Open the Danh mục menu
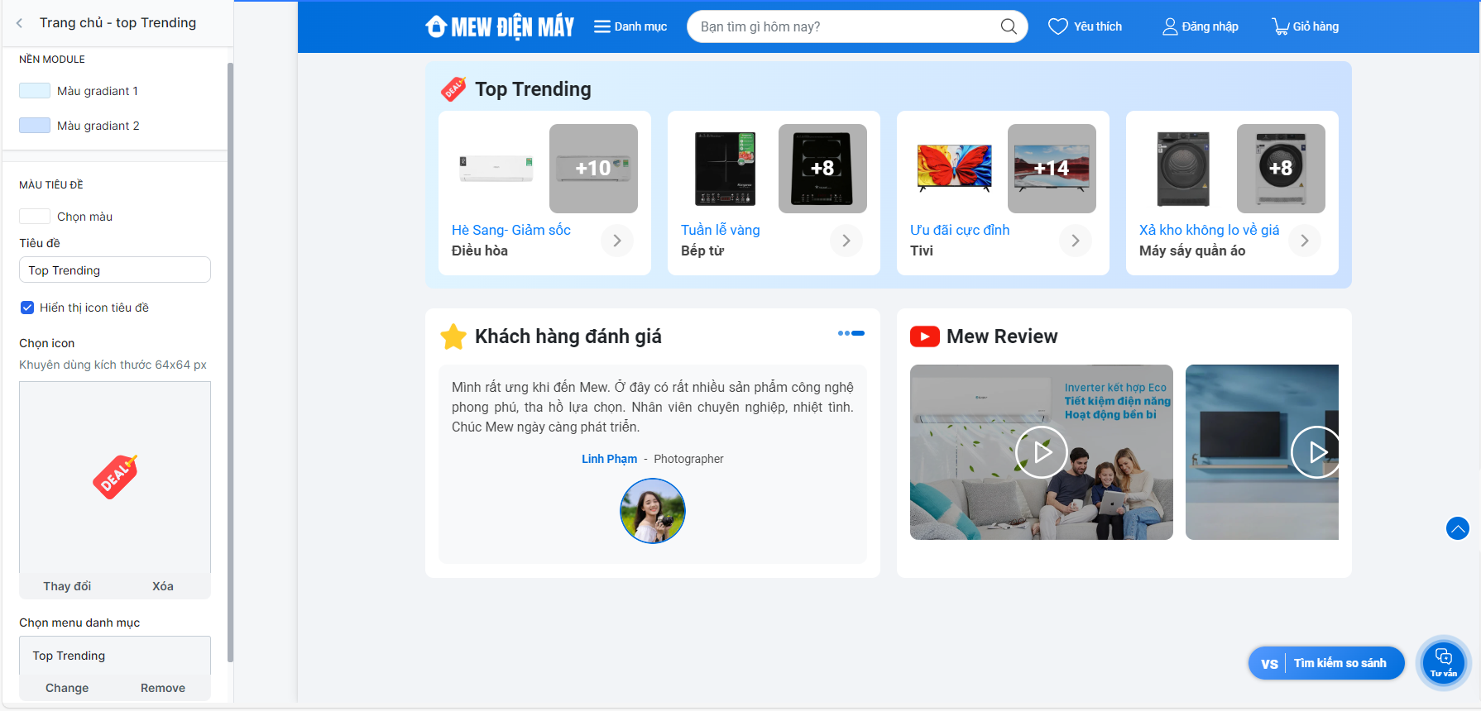The height and width of the screenshot is (711, 1481). pyautogui.click(x=630, y=26)
